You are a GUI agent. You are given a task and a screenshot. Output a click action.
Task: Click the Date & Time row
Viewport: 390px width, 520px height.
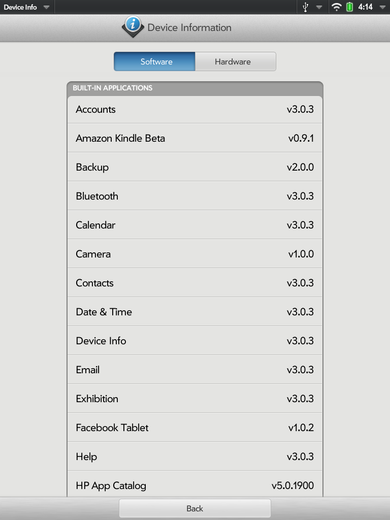point(195,312)
